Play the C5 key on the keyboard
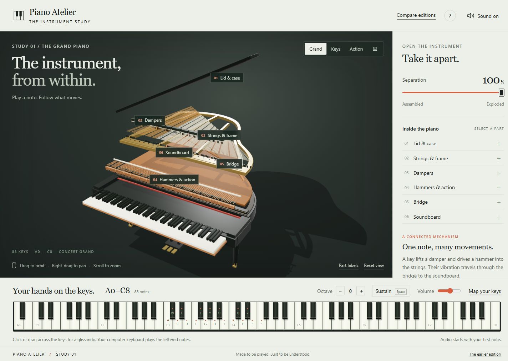 299,324
